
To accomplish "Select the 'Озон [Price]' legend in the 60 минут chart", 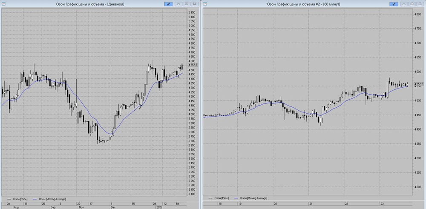I will pos(219,198).
